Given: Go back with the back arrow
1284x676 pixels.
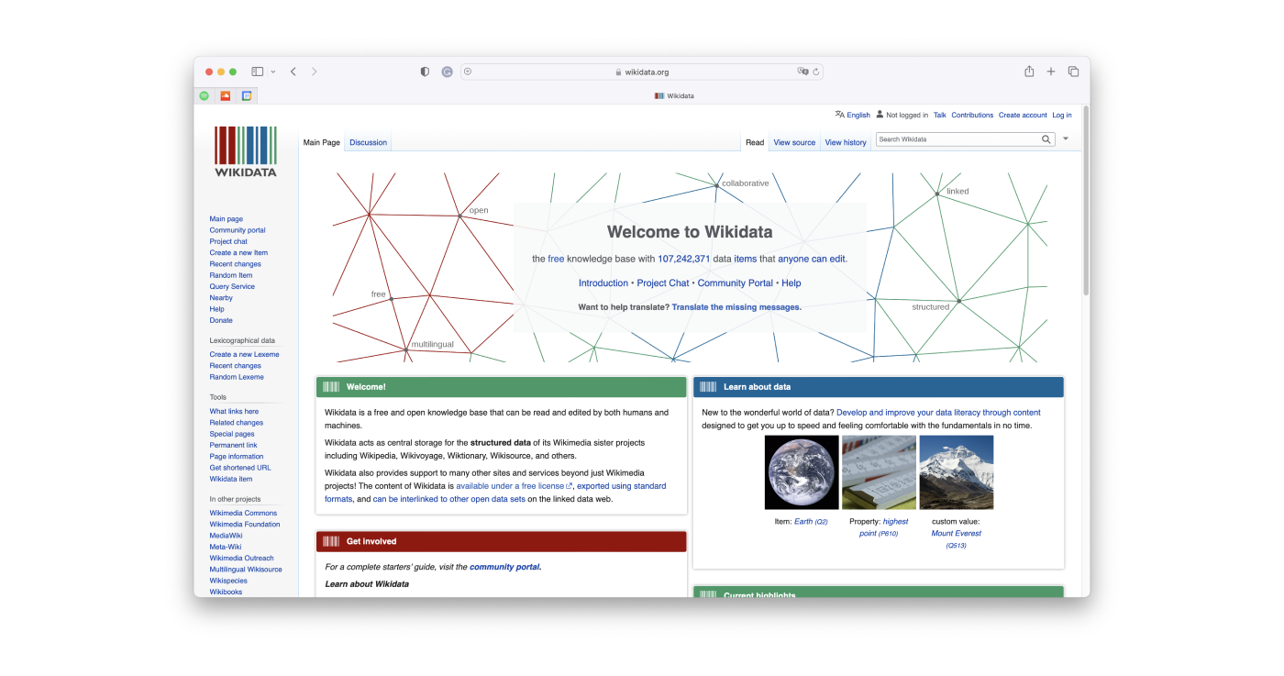Looking at the screenshot, I should [x=293, y=72].
